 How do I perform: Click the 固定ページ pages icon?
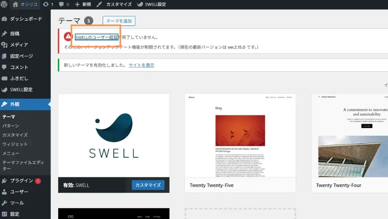click(4, 56)
